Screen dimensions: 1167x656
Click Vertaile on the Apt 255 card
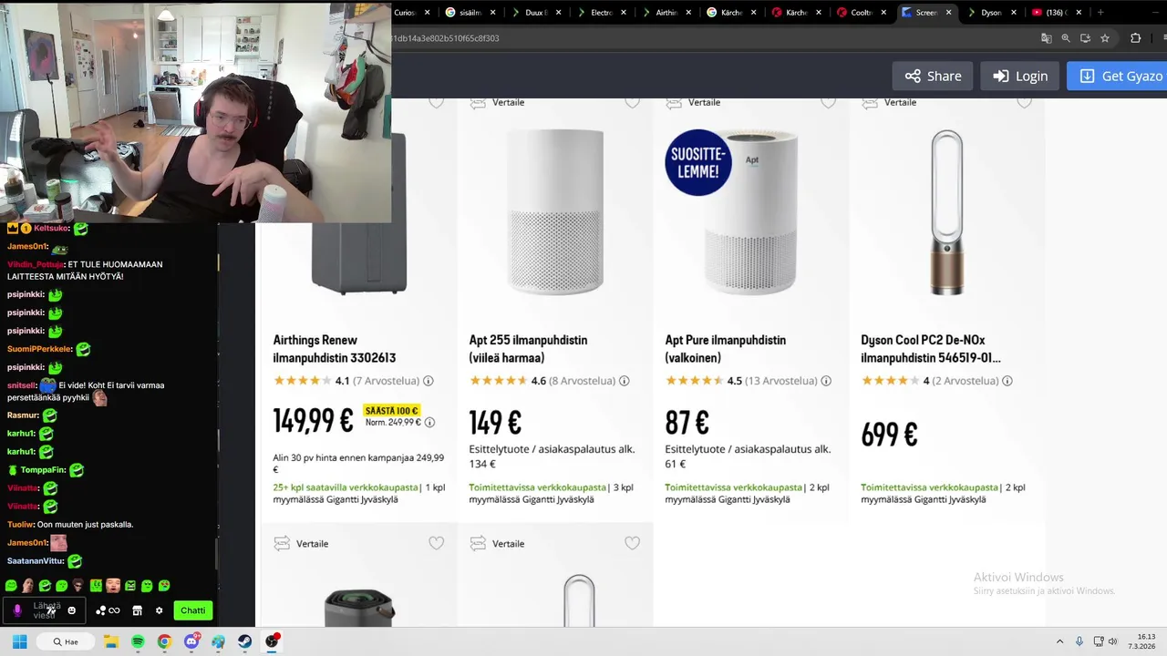[x=497, y=102]
